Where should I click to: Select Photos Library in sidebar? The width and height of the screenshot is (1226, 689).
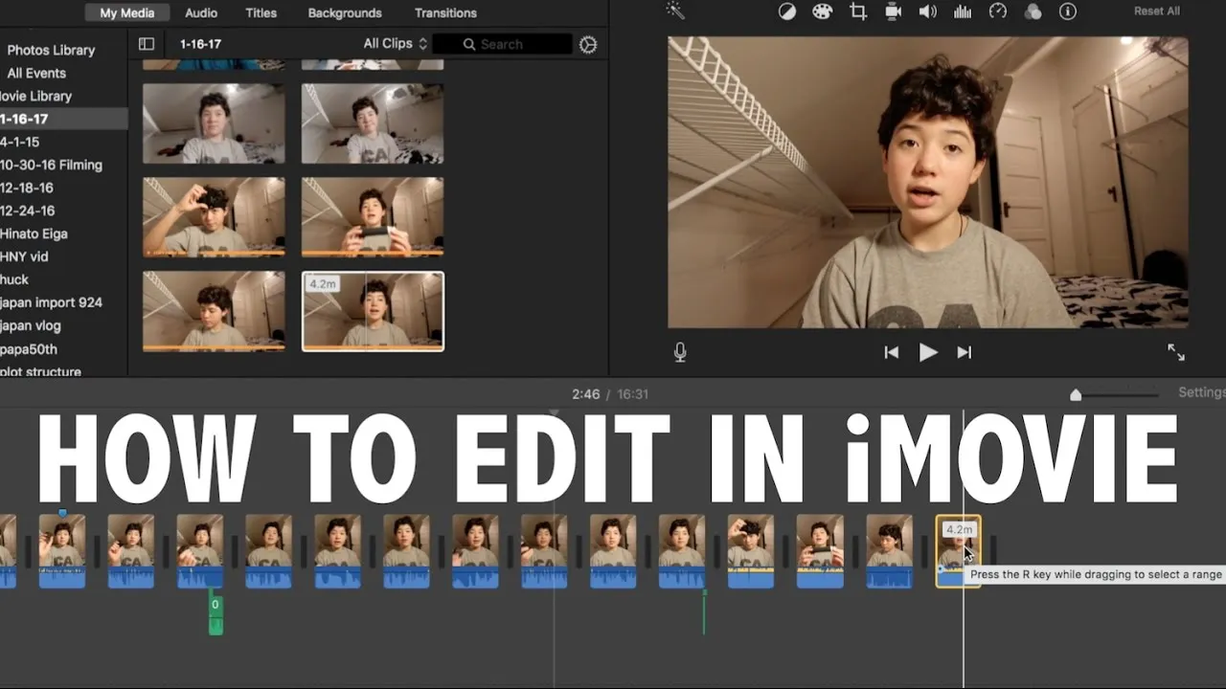(x=51, y=50)
